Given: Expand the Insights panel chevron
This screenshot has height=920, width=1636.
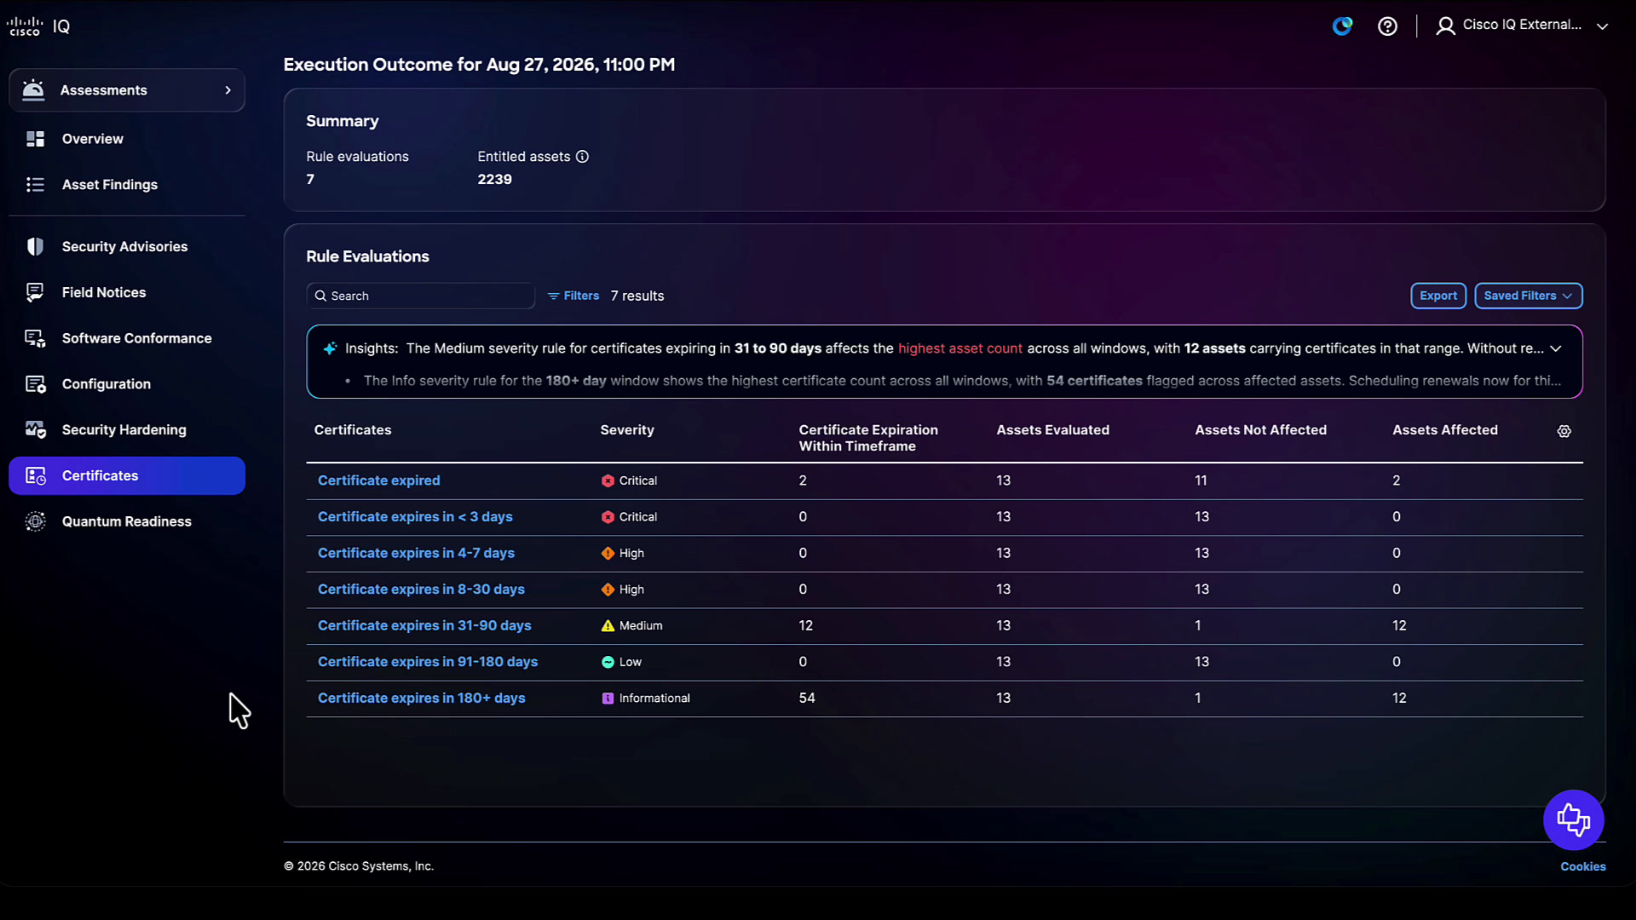Looking at the screenshot, I should [1556, 348].
